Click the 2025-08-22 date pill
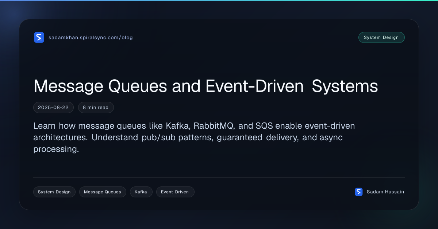 pyautogui.click(x=53, y=108)
